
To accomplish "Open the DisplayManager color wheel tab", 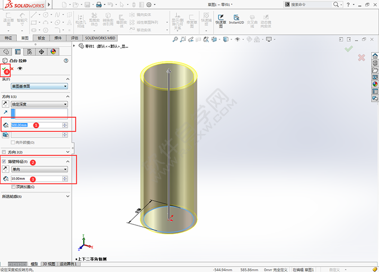I will pyautogui.click(x=53, y=51).
